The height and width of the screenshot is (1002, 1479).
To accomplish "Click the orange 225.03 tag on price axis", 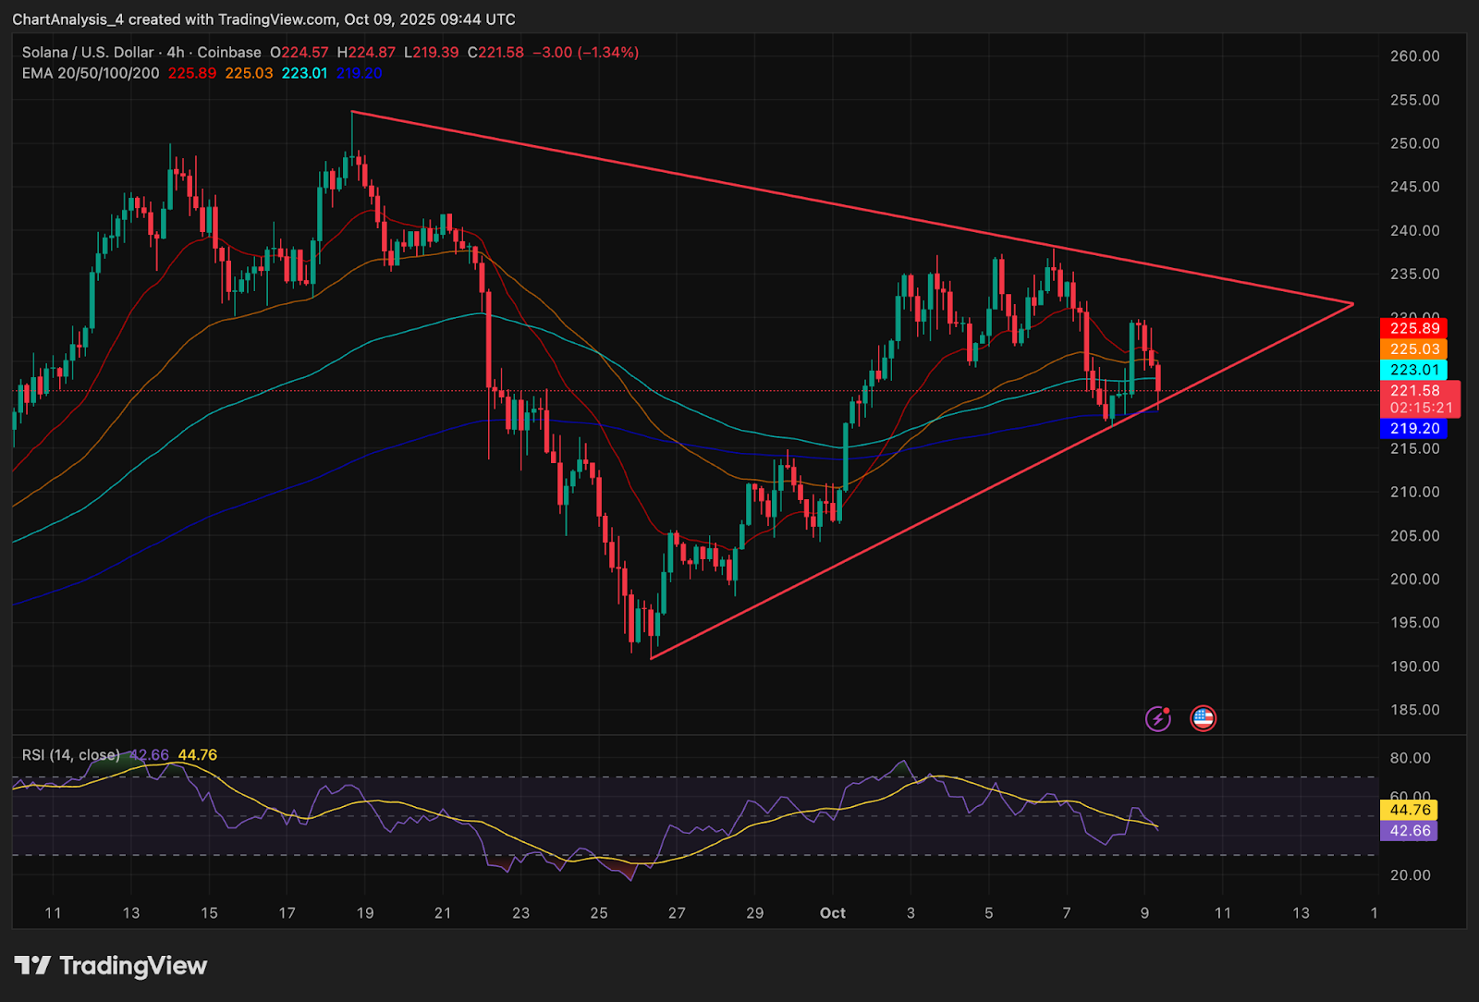I will (1413, 349).
